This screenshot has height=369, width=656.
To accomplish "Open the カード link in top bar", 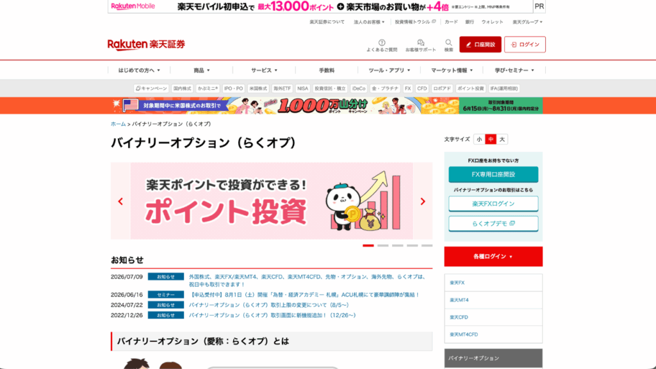I will coord(451,22).
